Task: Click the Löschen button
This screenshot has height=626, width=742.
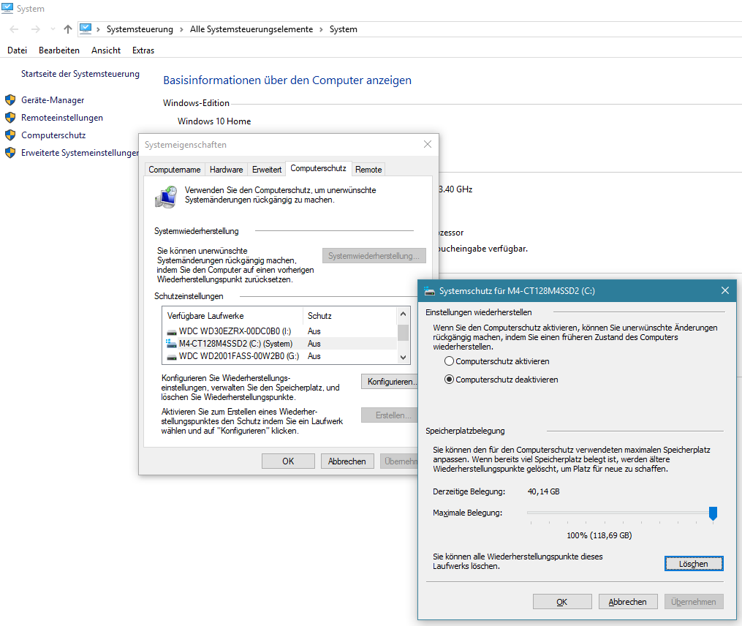Action: point(694,564)
